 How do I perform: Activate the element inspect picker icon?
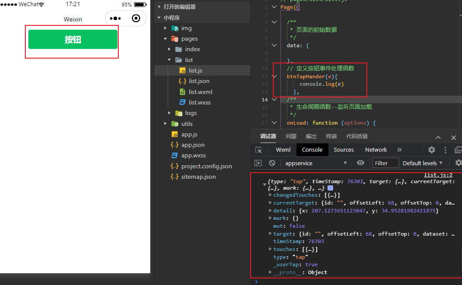[259, 150]
